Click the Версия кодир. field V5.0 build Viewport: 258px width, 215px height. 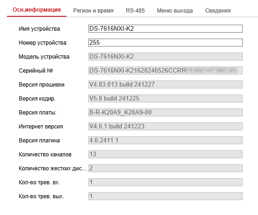click(x=165, y=98)
